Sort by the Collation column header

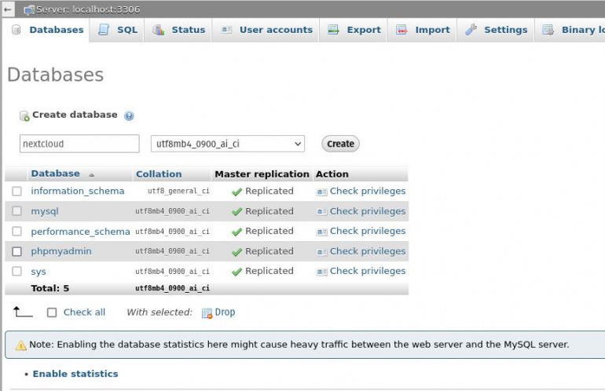tap(158, 174)
